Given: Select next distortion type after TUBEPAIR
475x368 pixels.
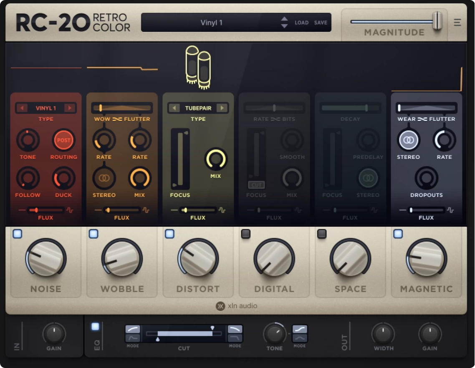Looking at the screenshot, I should point(222,108).
